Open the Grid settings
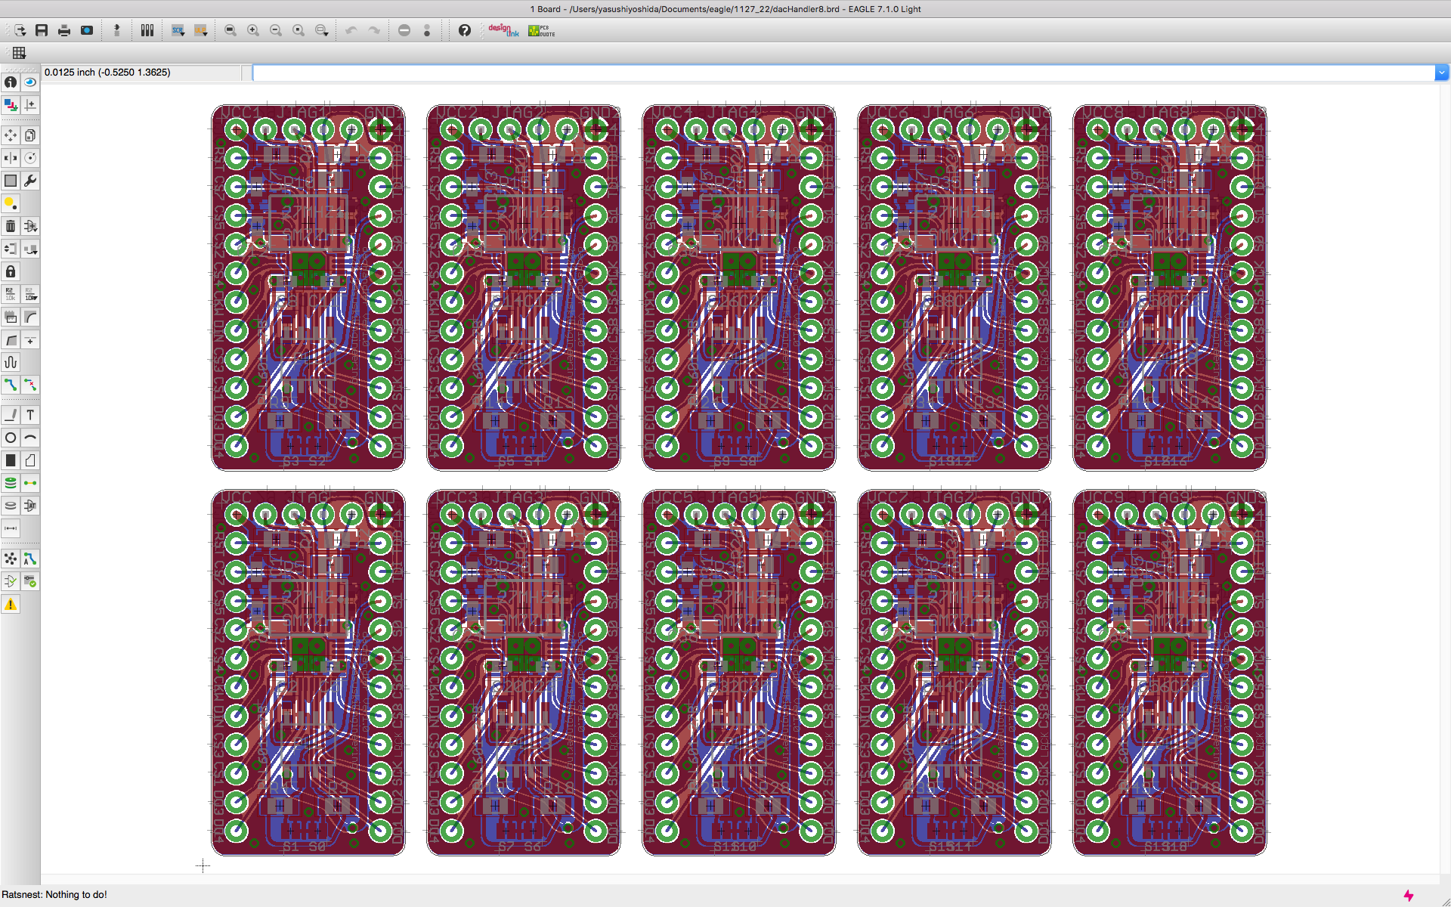Screen dimensions: 1451x907 [x=19, y=53]
